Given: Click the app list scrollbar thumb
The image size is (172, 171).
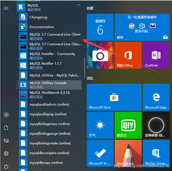Looking at the screenshot, I should pyautogui.click(x=85, y=68).
